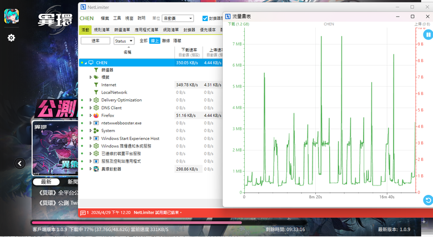
Task: Select the 離線 filter option
Action: point(165,41)
